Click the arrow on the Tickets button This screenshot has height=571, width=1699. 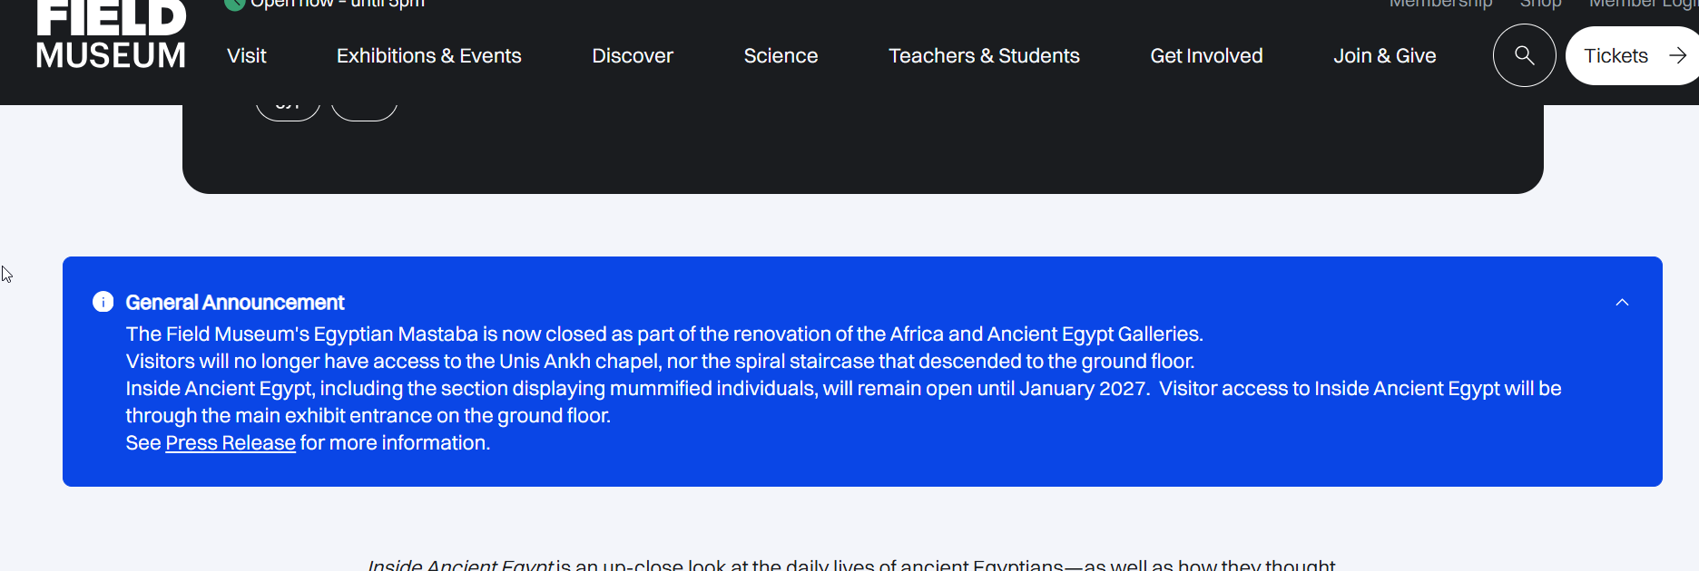point(1677,56)
